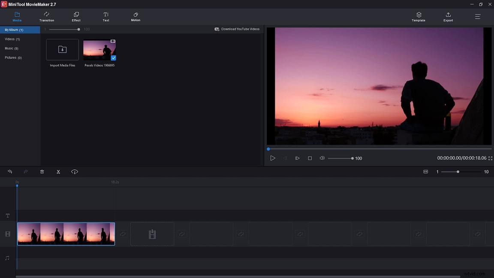Delete selected clip using trash icon

42,172
